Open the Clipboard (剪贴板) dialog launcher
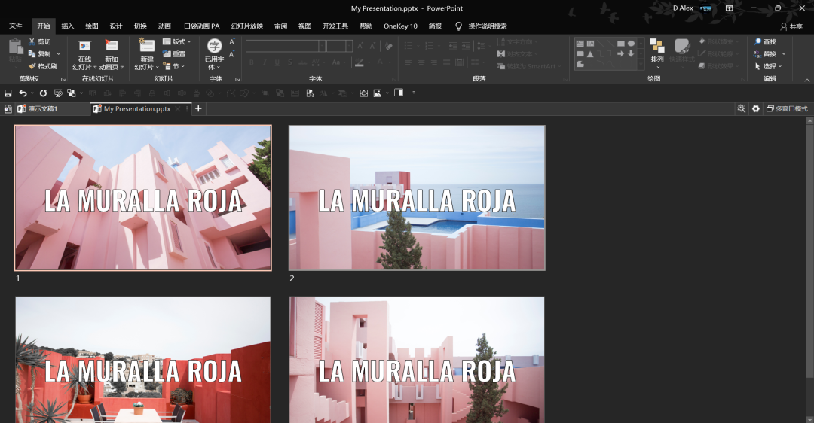Viewport: 814px width, 423px height. [x=63, y=79]
